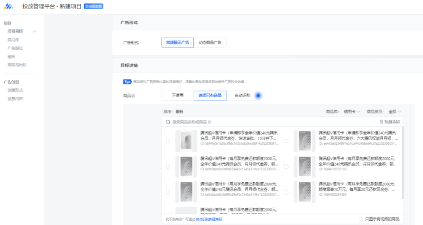
Task: Click the ID text 1684810576159
Action: point(332,169)
